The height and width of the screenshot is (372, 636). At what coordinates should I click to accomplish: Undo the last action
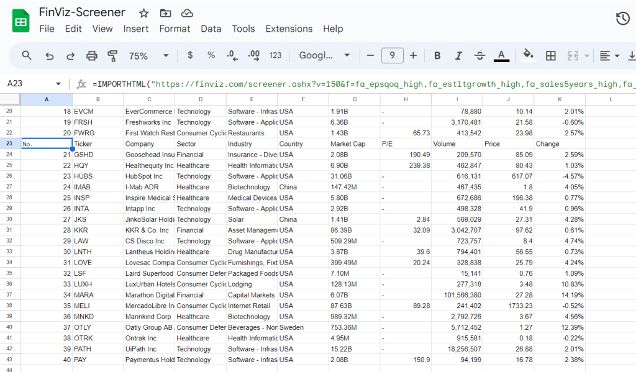pos(49,55)
